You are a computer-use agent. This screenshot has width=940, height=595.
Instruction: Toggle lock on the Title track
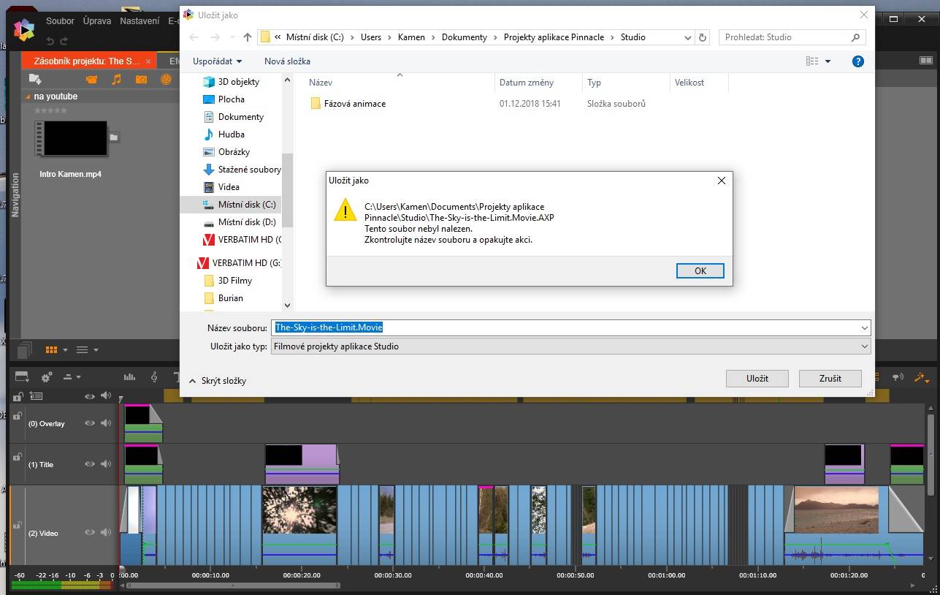click(16, 458)
